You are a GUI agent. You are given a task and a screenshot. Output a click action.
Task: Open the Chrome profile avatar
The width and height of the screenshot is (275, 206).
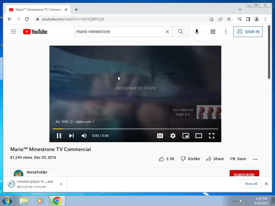(x=256, y=19)
